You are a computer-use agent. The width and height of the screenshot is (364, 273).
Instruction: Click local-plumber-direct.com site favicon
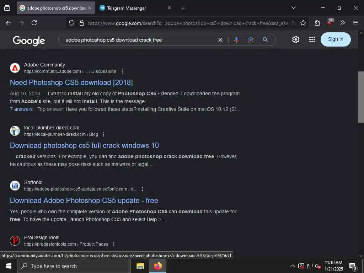point(15,131)
